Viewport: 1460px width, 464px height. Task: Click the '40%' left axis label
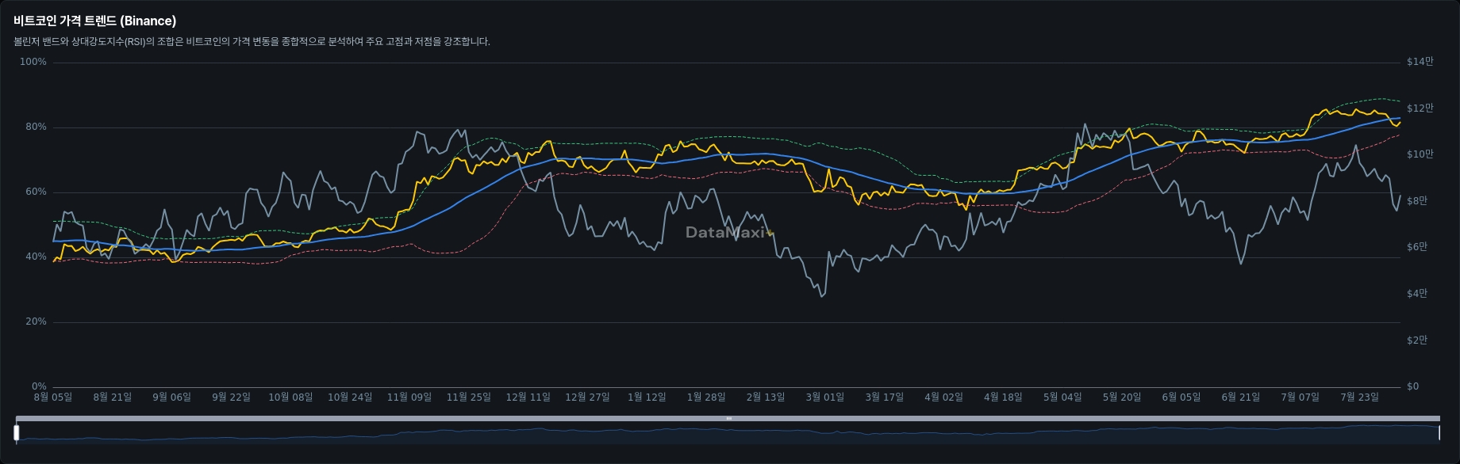tap(36, 257)
